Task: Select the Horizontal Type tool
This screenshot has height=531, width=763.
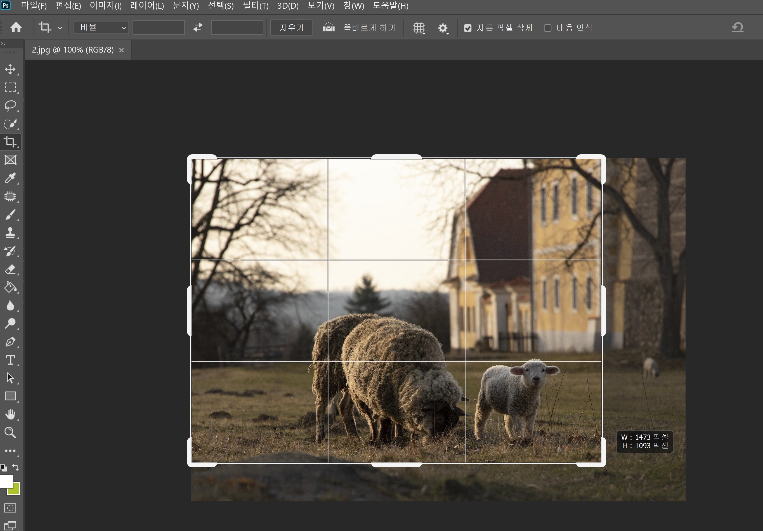Action: click(x=10, y=360)
